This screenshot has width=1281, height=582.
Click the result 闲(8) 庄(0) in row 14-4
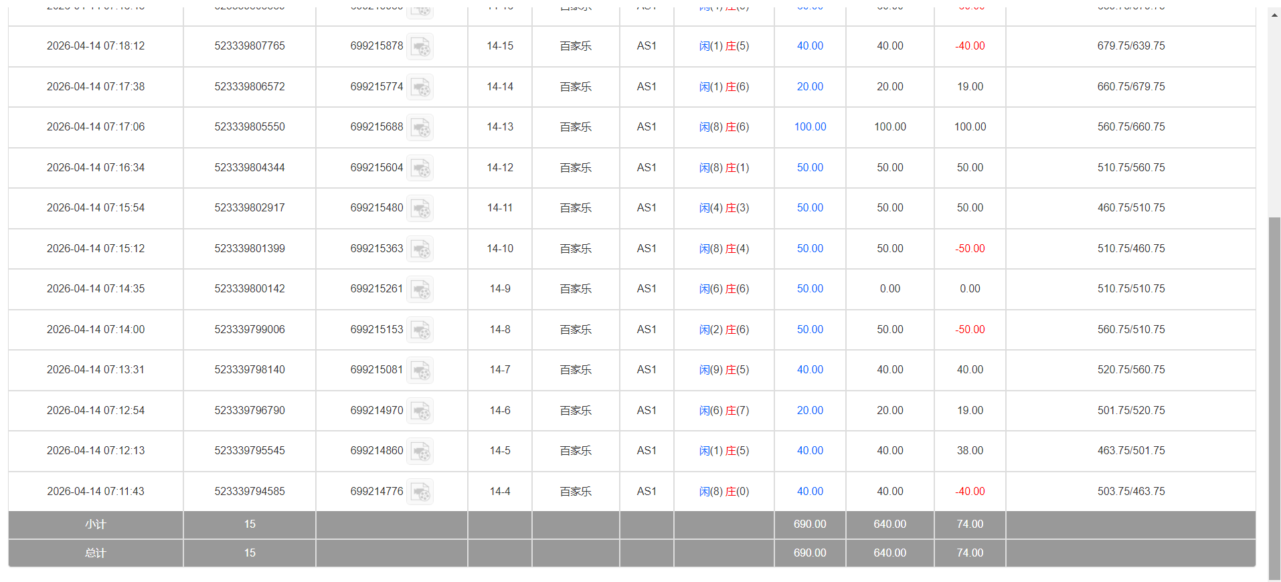(723, 492)
